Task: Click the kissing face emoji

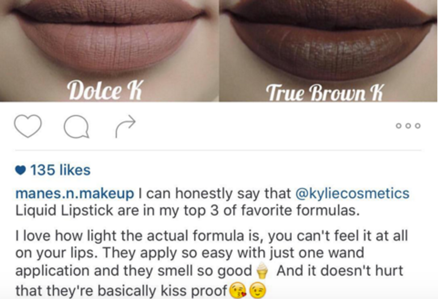Action: click(x=238, y=290)
